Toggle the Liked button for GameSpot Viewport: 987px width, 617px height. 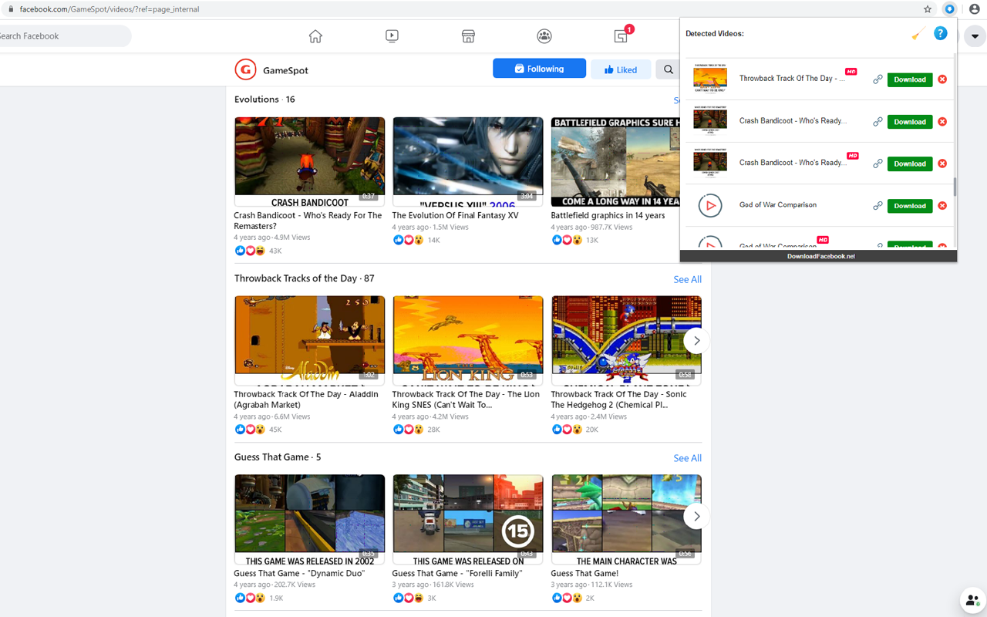click(621, 69)
